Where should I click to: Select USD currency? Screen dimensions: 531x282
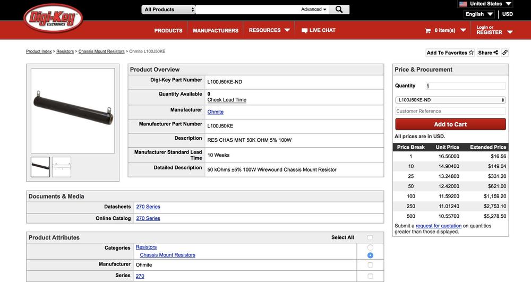pyautogui.click(x=507, y=14)
